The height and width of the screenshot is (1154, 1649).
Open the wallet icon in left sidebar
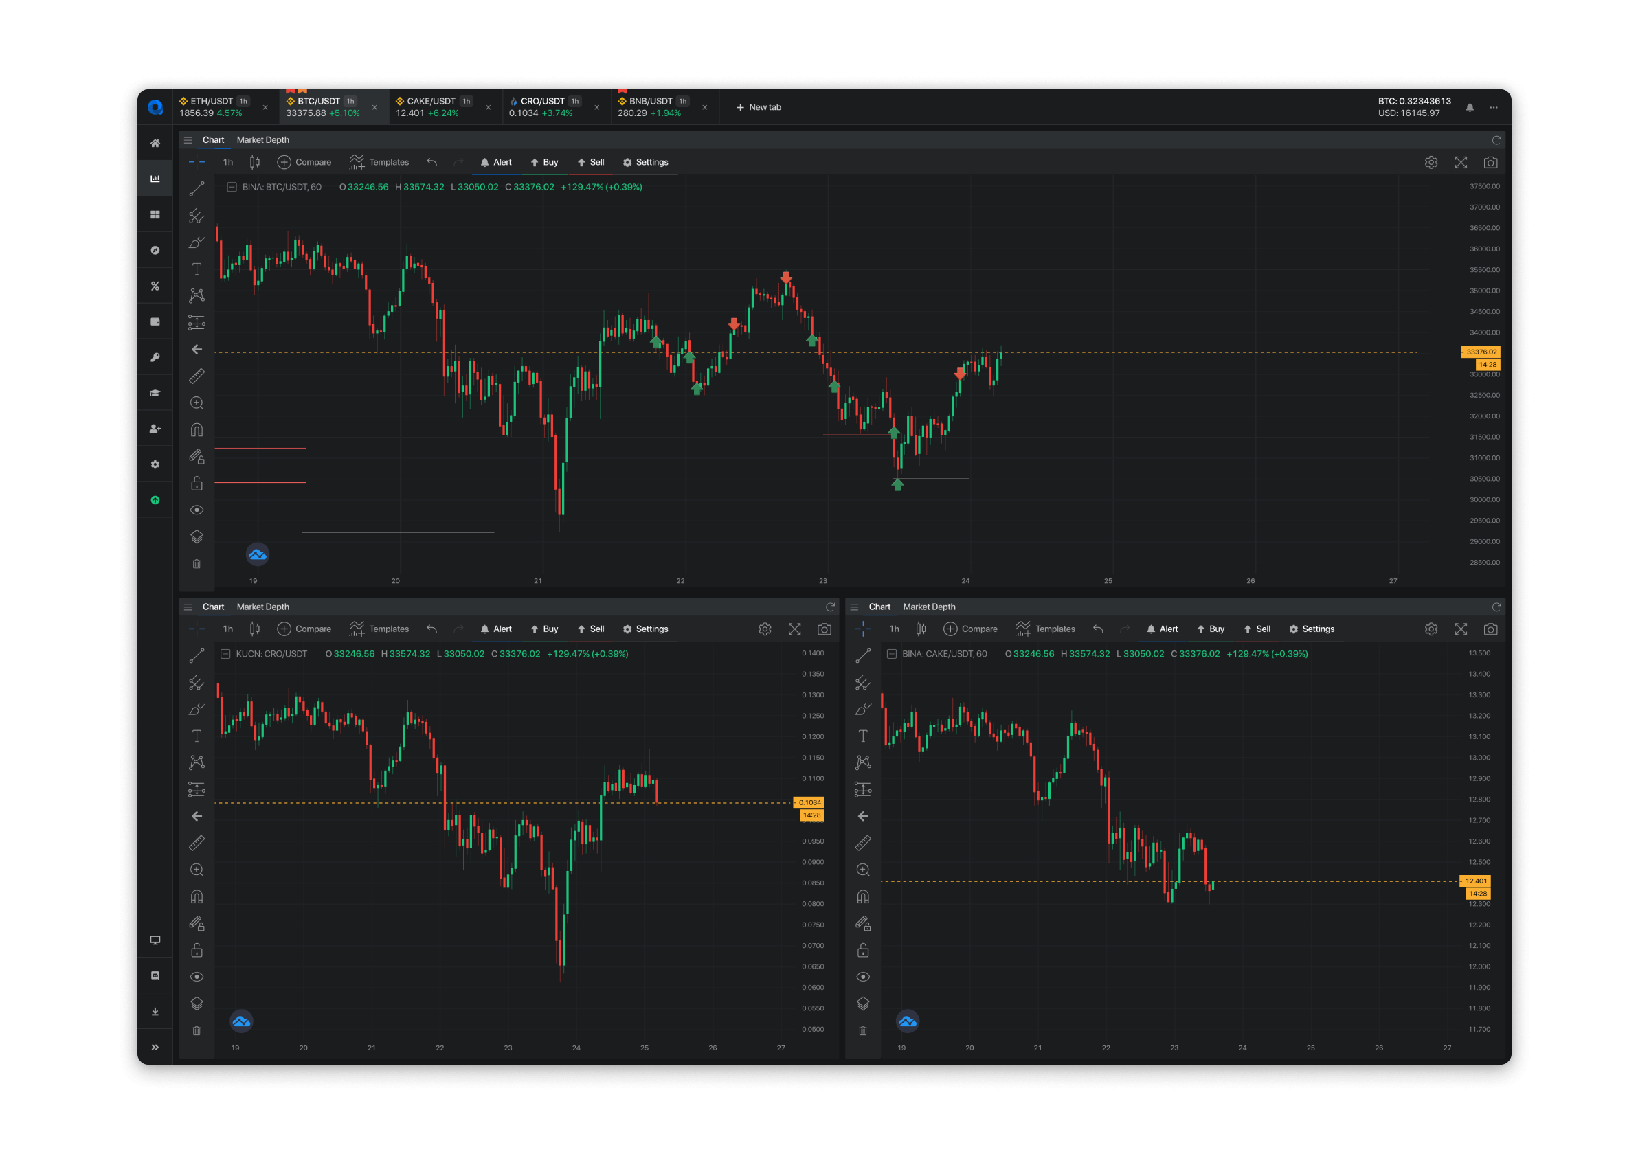[155, 321]
